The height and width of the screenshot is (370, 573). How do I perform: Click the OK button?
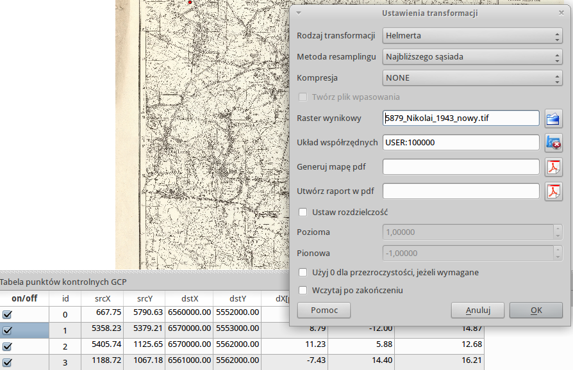(536, 310)
